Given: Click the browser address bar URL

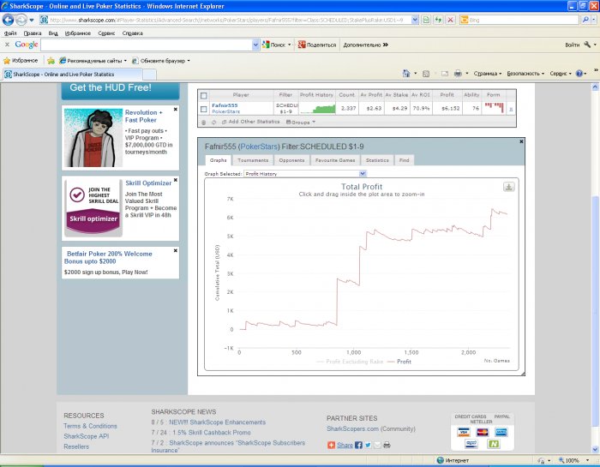Looking at the screenshot, I should click(x=231, y=19).
